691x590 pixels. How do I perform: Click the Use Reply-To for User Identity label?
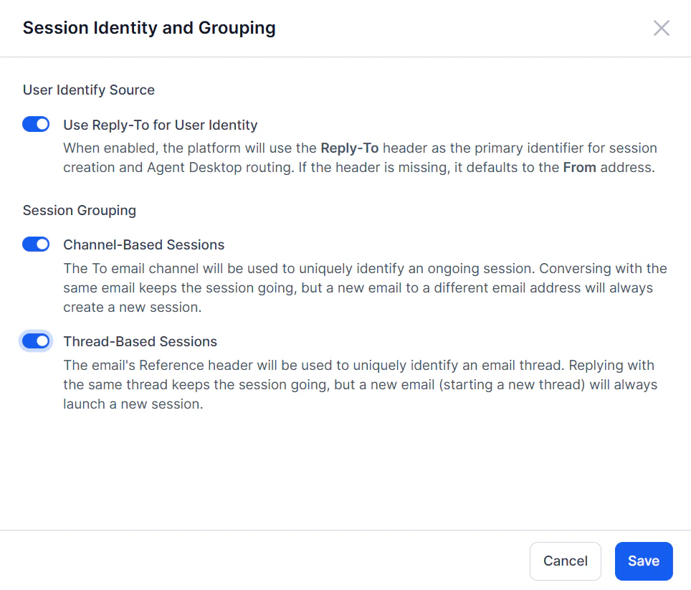[160, 124]
